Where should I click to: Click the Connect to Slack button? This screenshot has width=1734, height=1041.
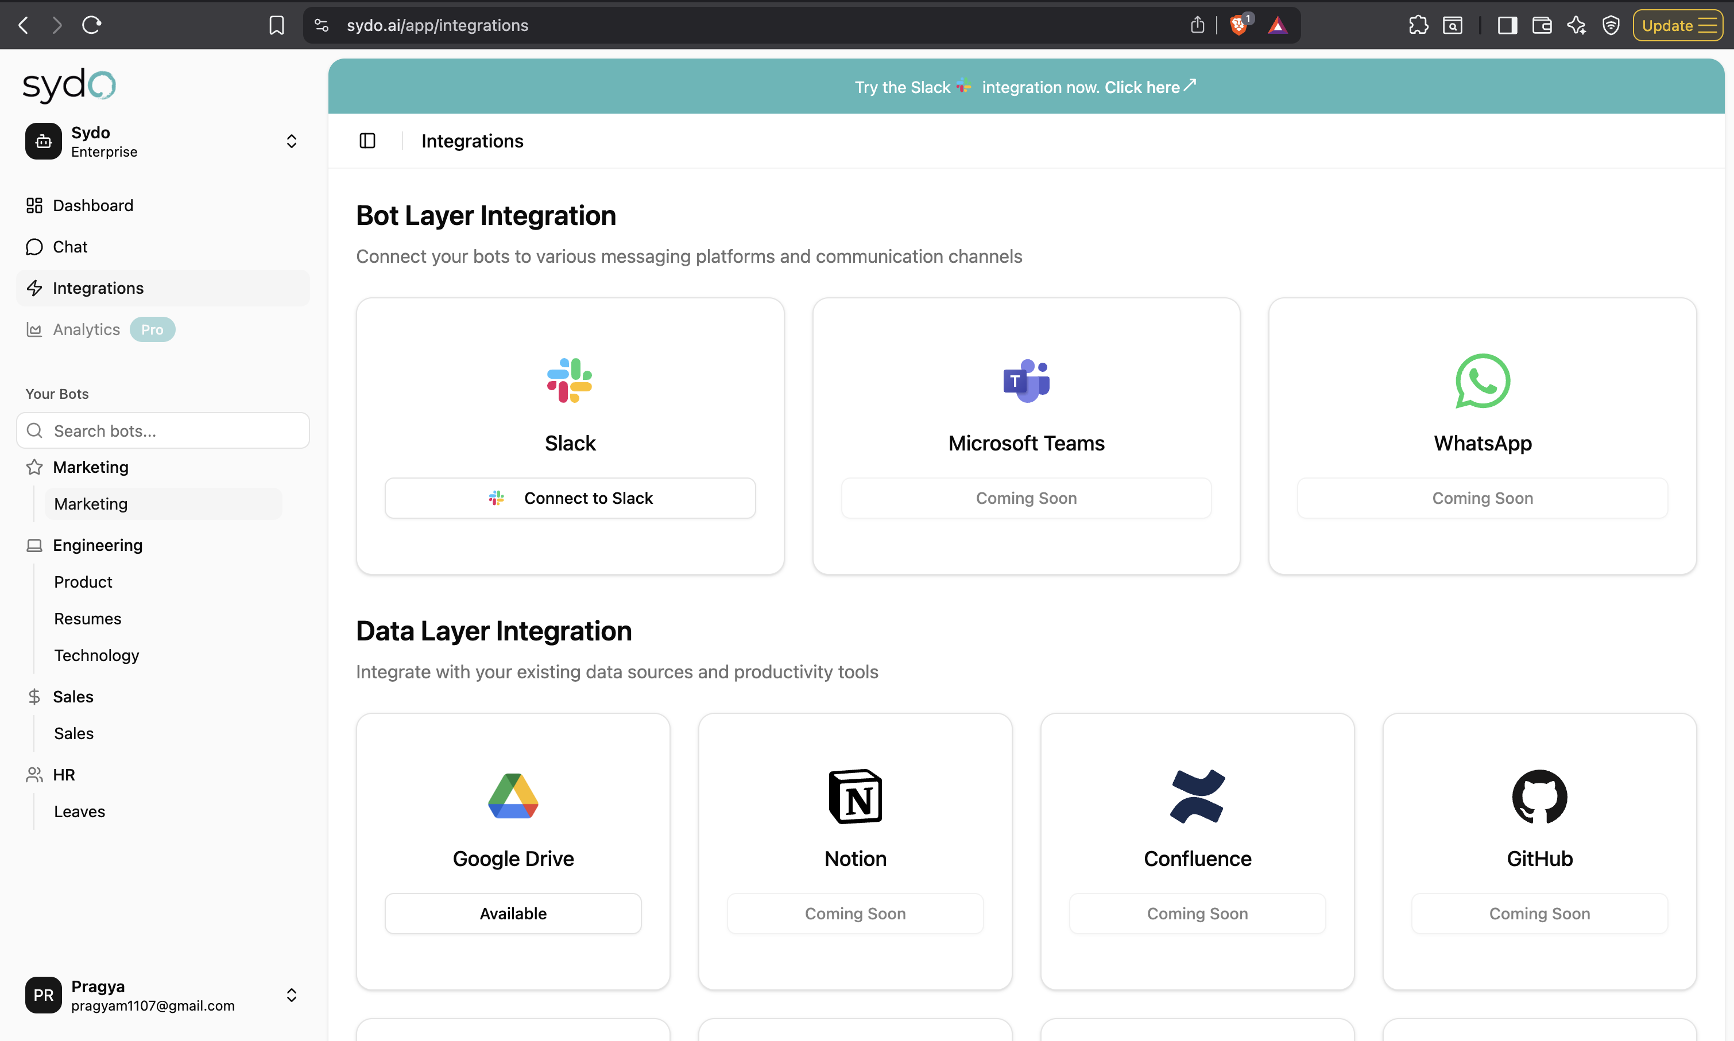[x=570, y=498]
